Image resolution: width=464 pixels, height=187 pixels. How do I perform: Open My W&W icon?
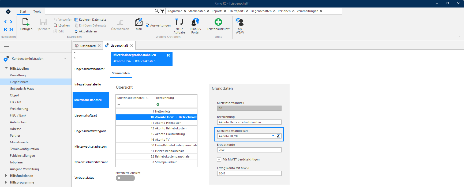tap(240, 22)
